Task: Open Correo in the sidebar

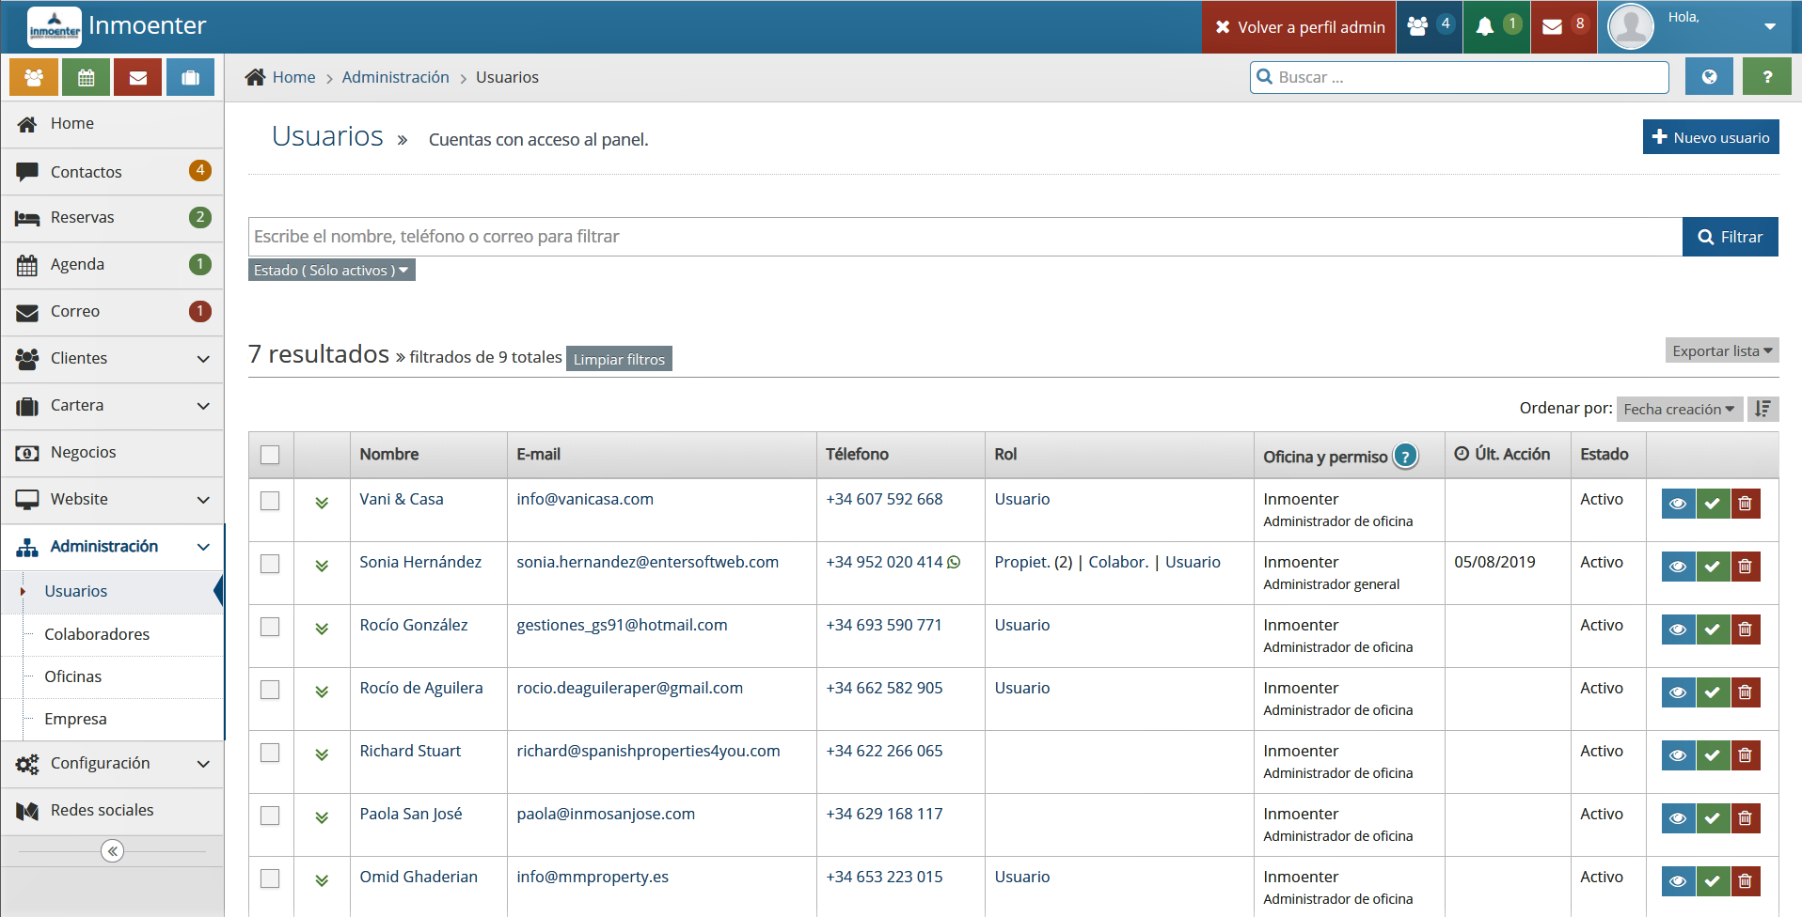Action: (113, 312)
